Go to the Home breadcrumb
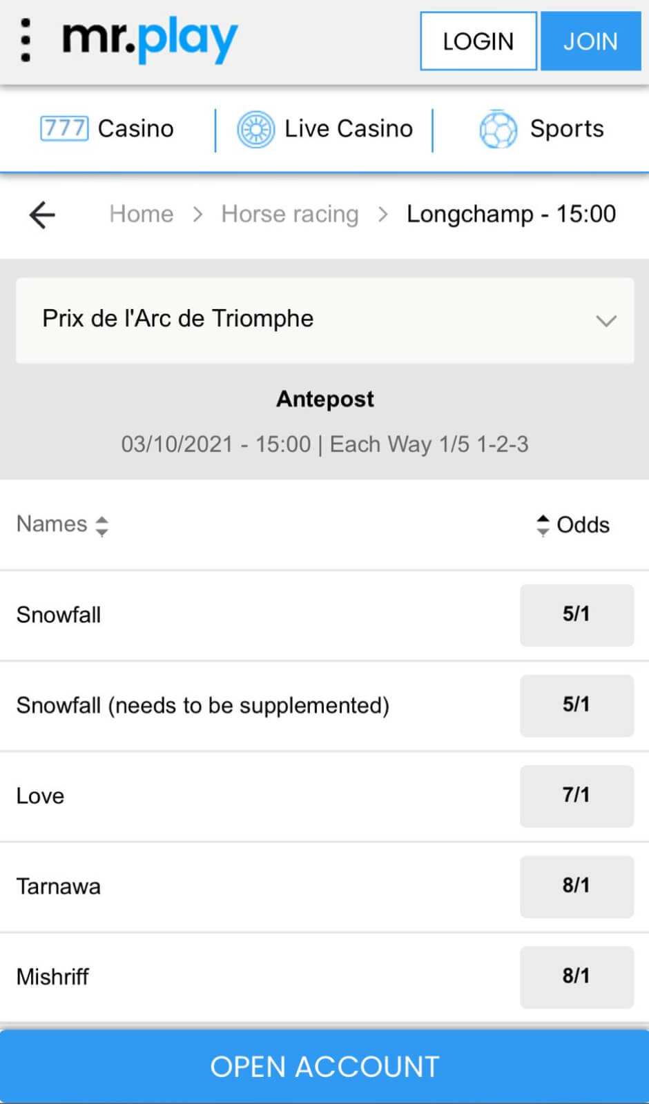 tap(142, 214)
